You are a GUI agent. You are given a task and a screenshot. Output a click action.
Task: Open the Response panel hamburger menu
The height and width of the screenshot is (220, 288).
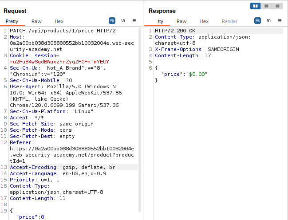click(280, 21)
